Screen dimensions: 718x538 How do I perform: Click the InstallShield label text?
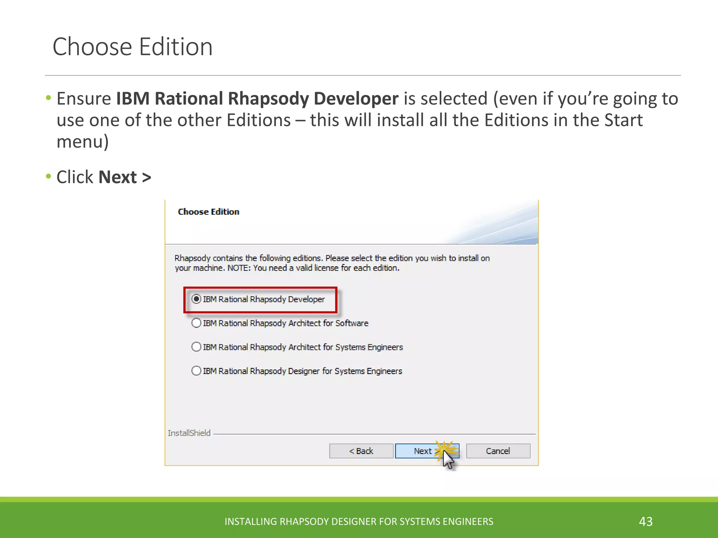(x=189, y=433)
